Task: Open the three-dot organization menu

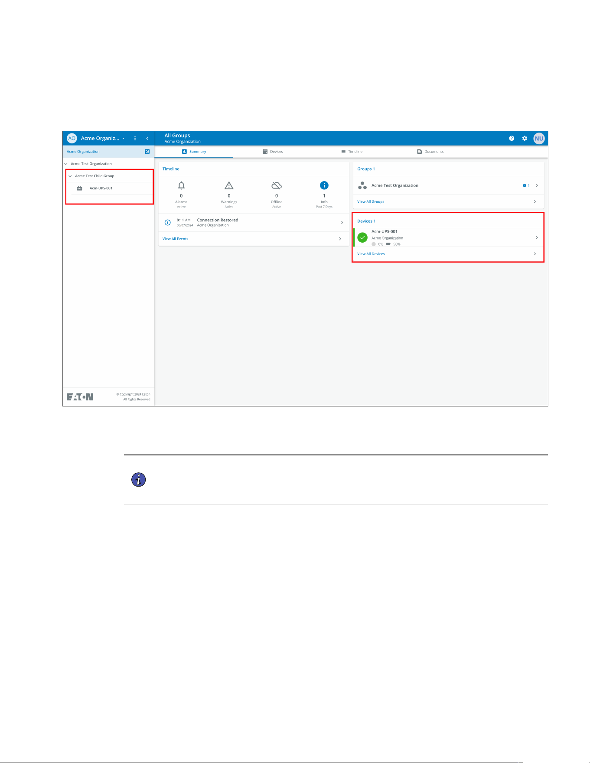Action: [135, 138]
